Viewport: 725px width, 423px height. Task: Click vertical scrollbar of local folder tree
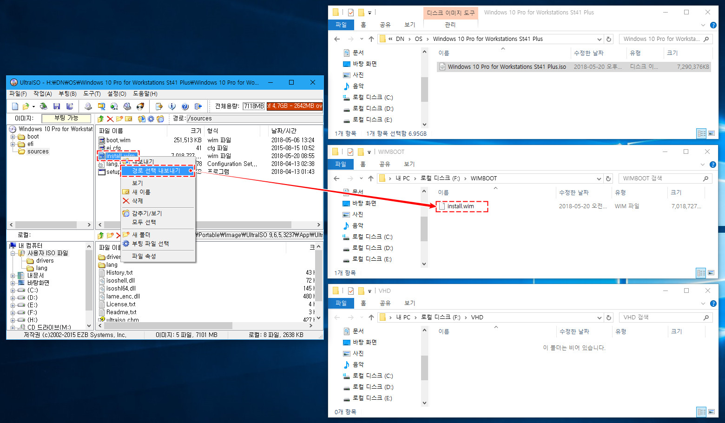point(89,286)
